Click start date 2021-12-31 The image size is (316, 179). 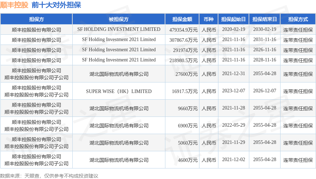[233, 74]
